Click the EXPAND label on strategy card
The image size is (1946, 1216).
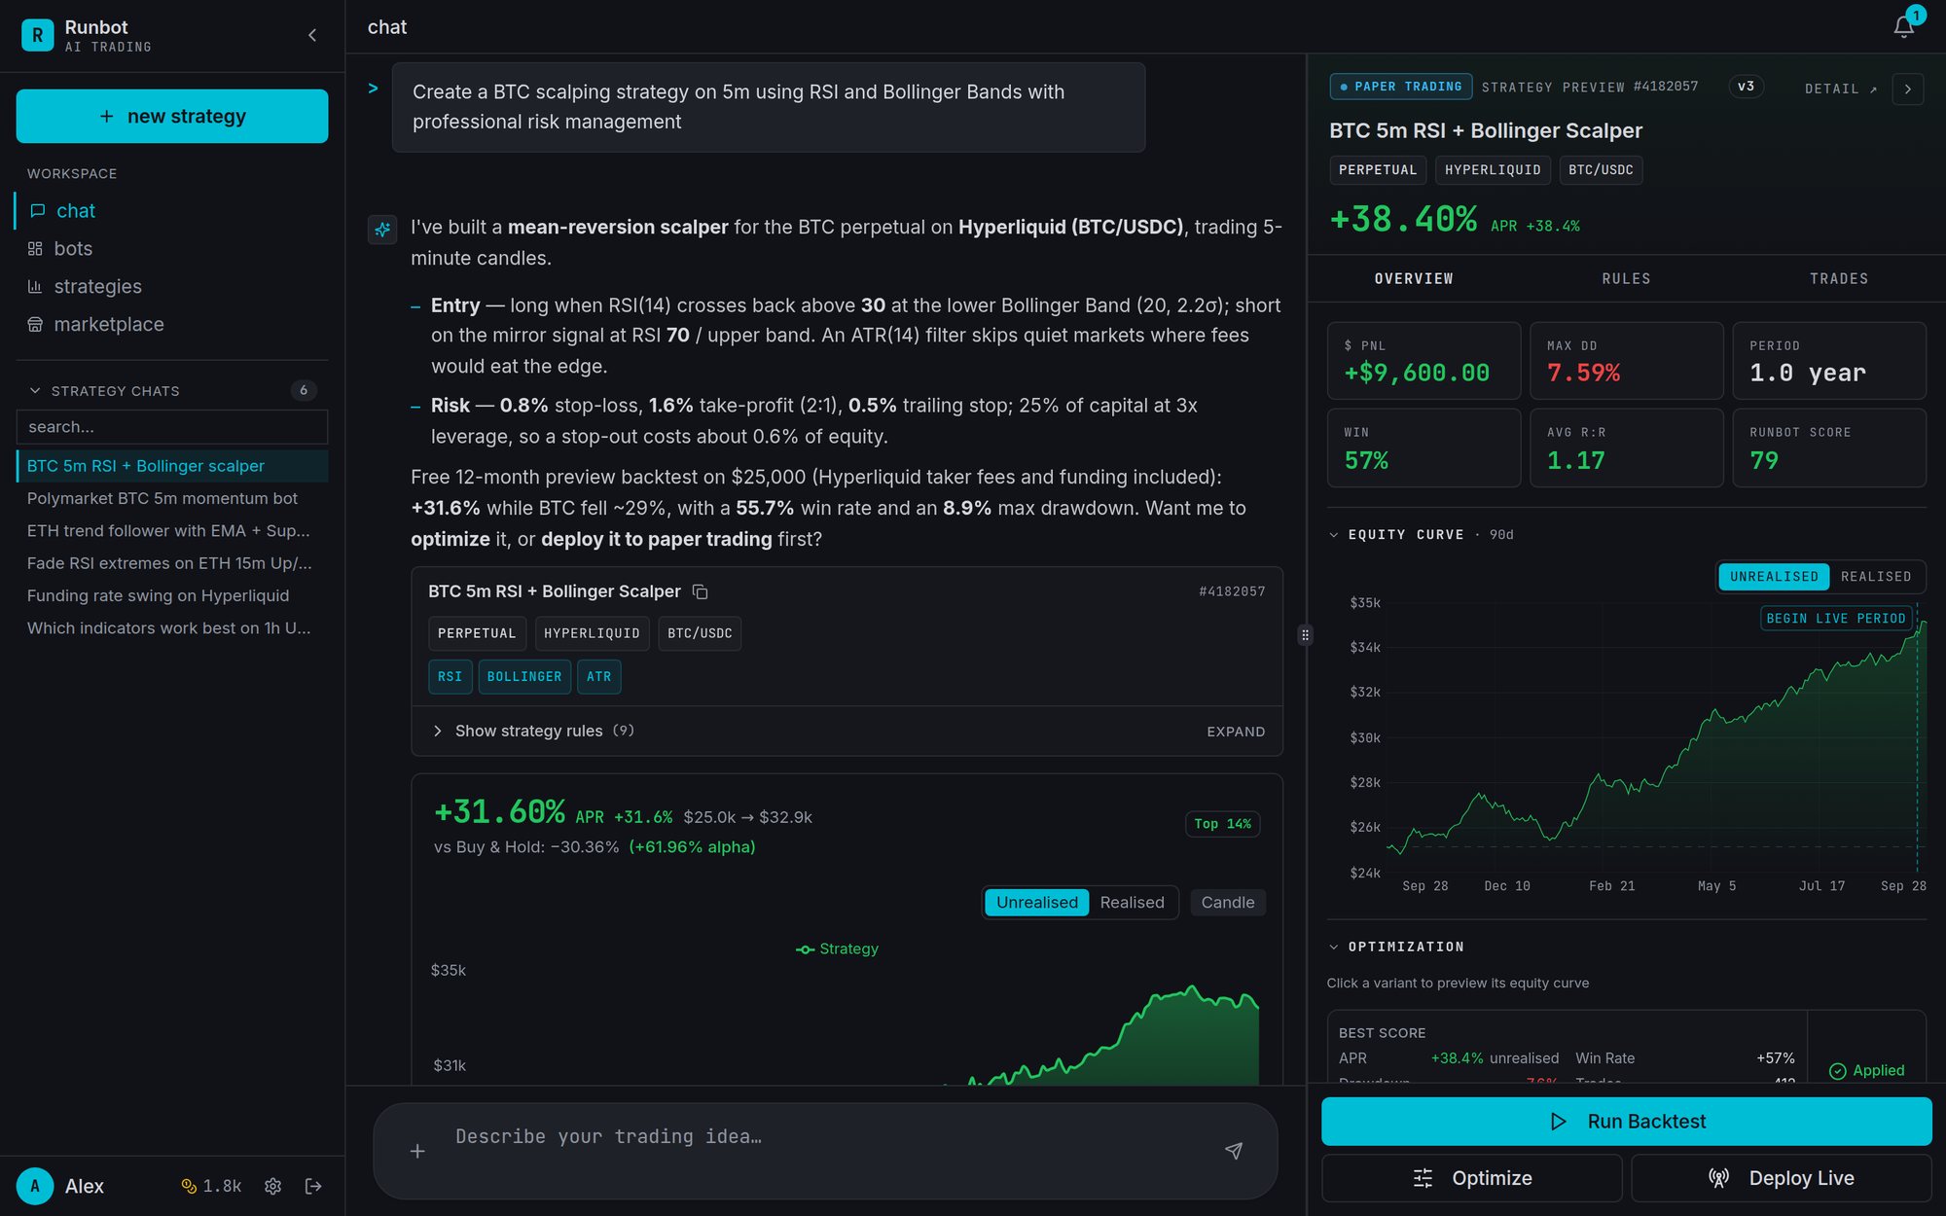click(1236, 732)
